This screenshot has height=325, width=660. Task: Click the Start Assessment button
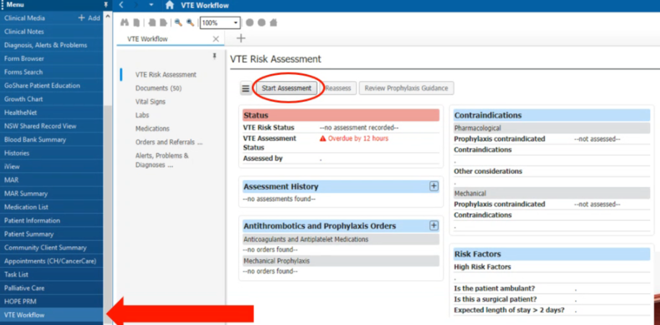[286, 88]
